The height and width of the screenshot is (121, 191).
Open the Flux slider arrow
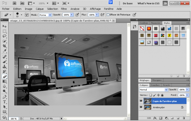(x=97, y=15)
